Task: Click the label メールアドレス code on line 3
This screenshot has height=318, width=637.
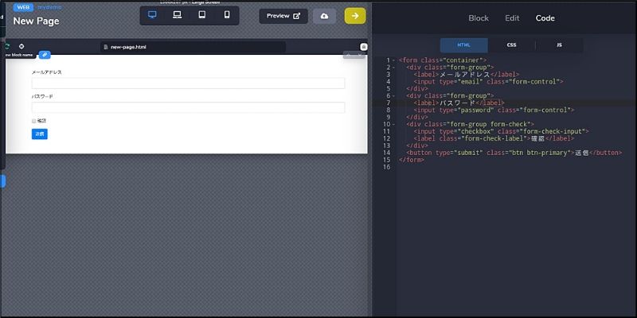Action: coord(466,75)
